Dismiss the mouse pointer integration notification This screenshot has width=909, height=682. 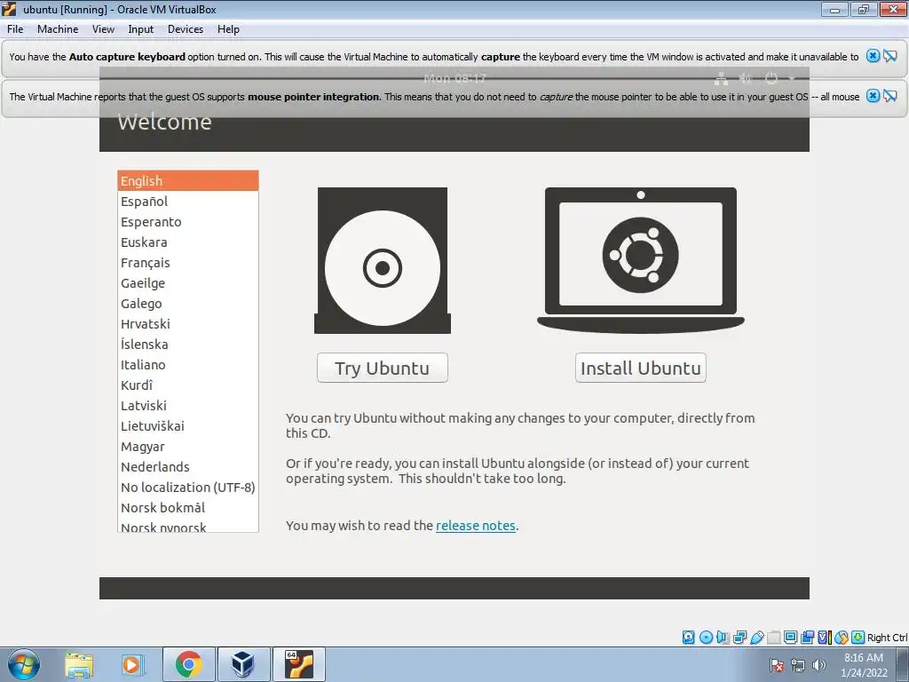coord(873,96)
